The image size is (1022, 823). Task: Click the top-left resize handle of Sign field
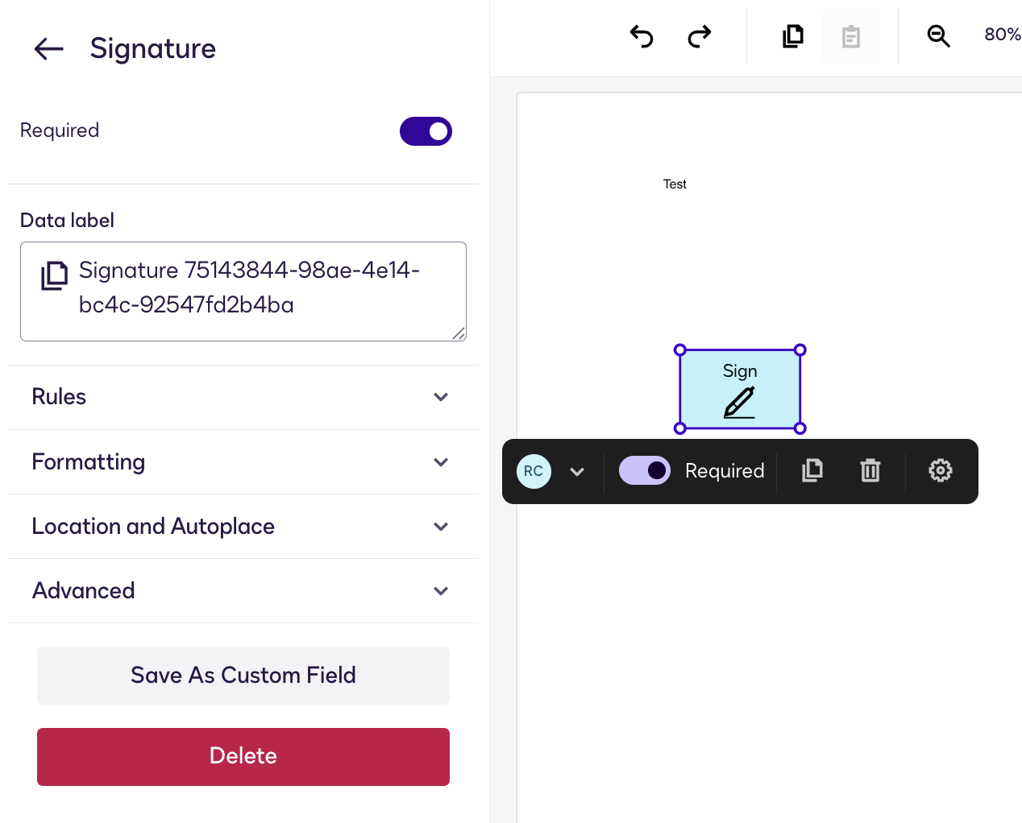click(680, 350)
